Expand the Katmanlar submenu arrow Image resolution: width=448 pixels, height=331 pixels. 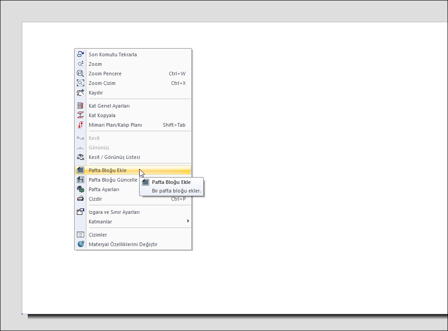point(188,222)
